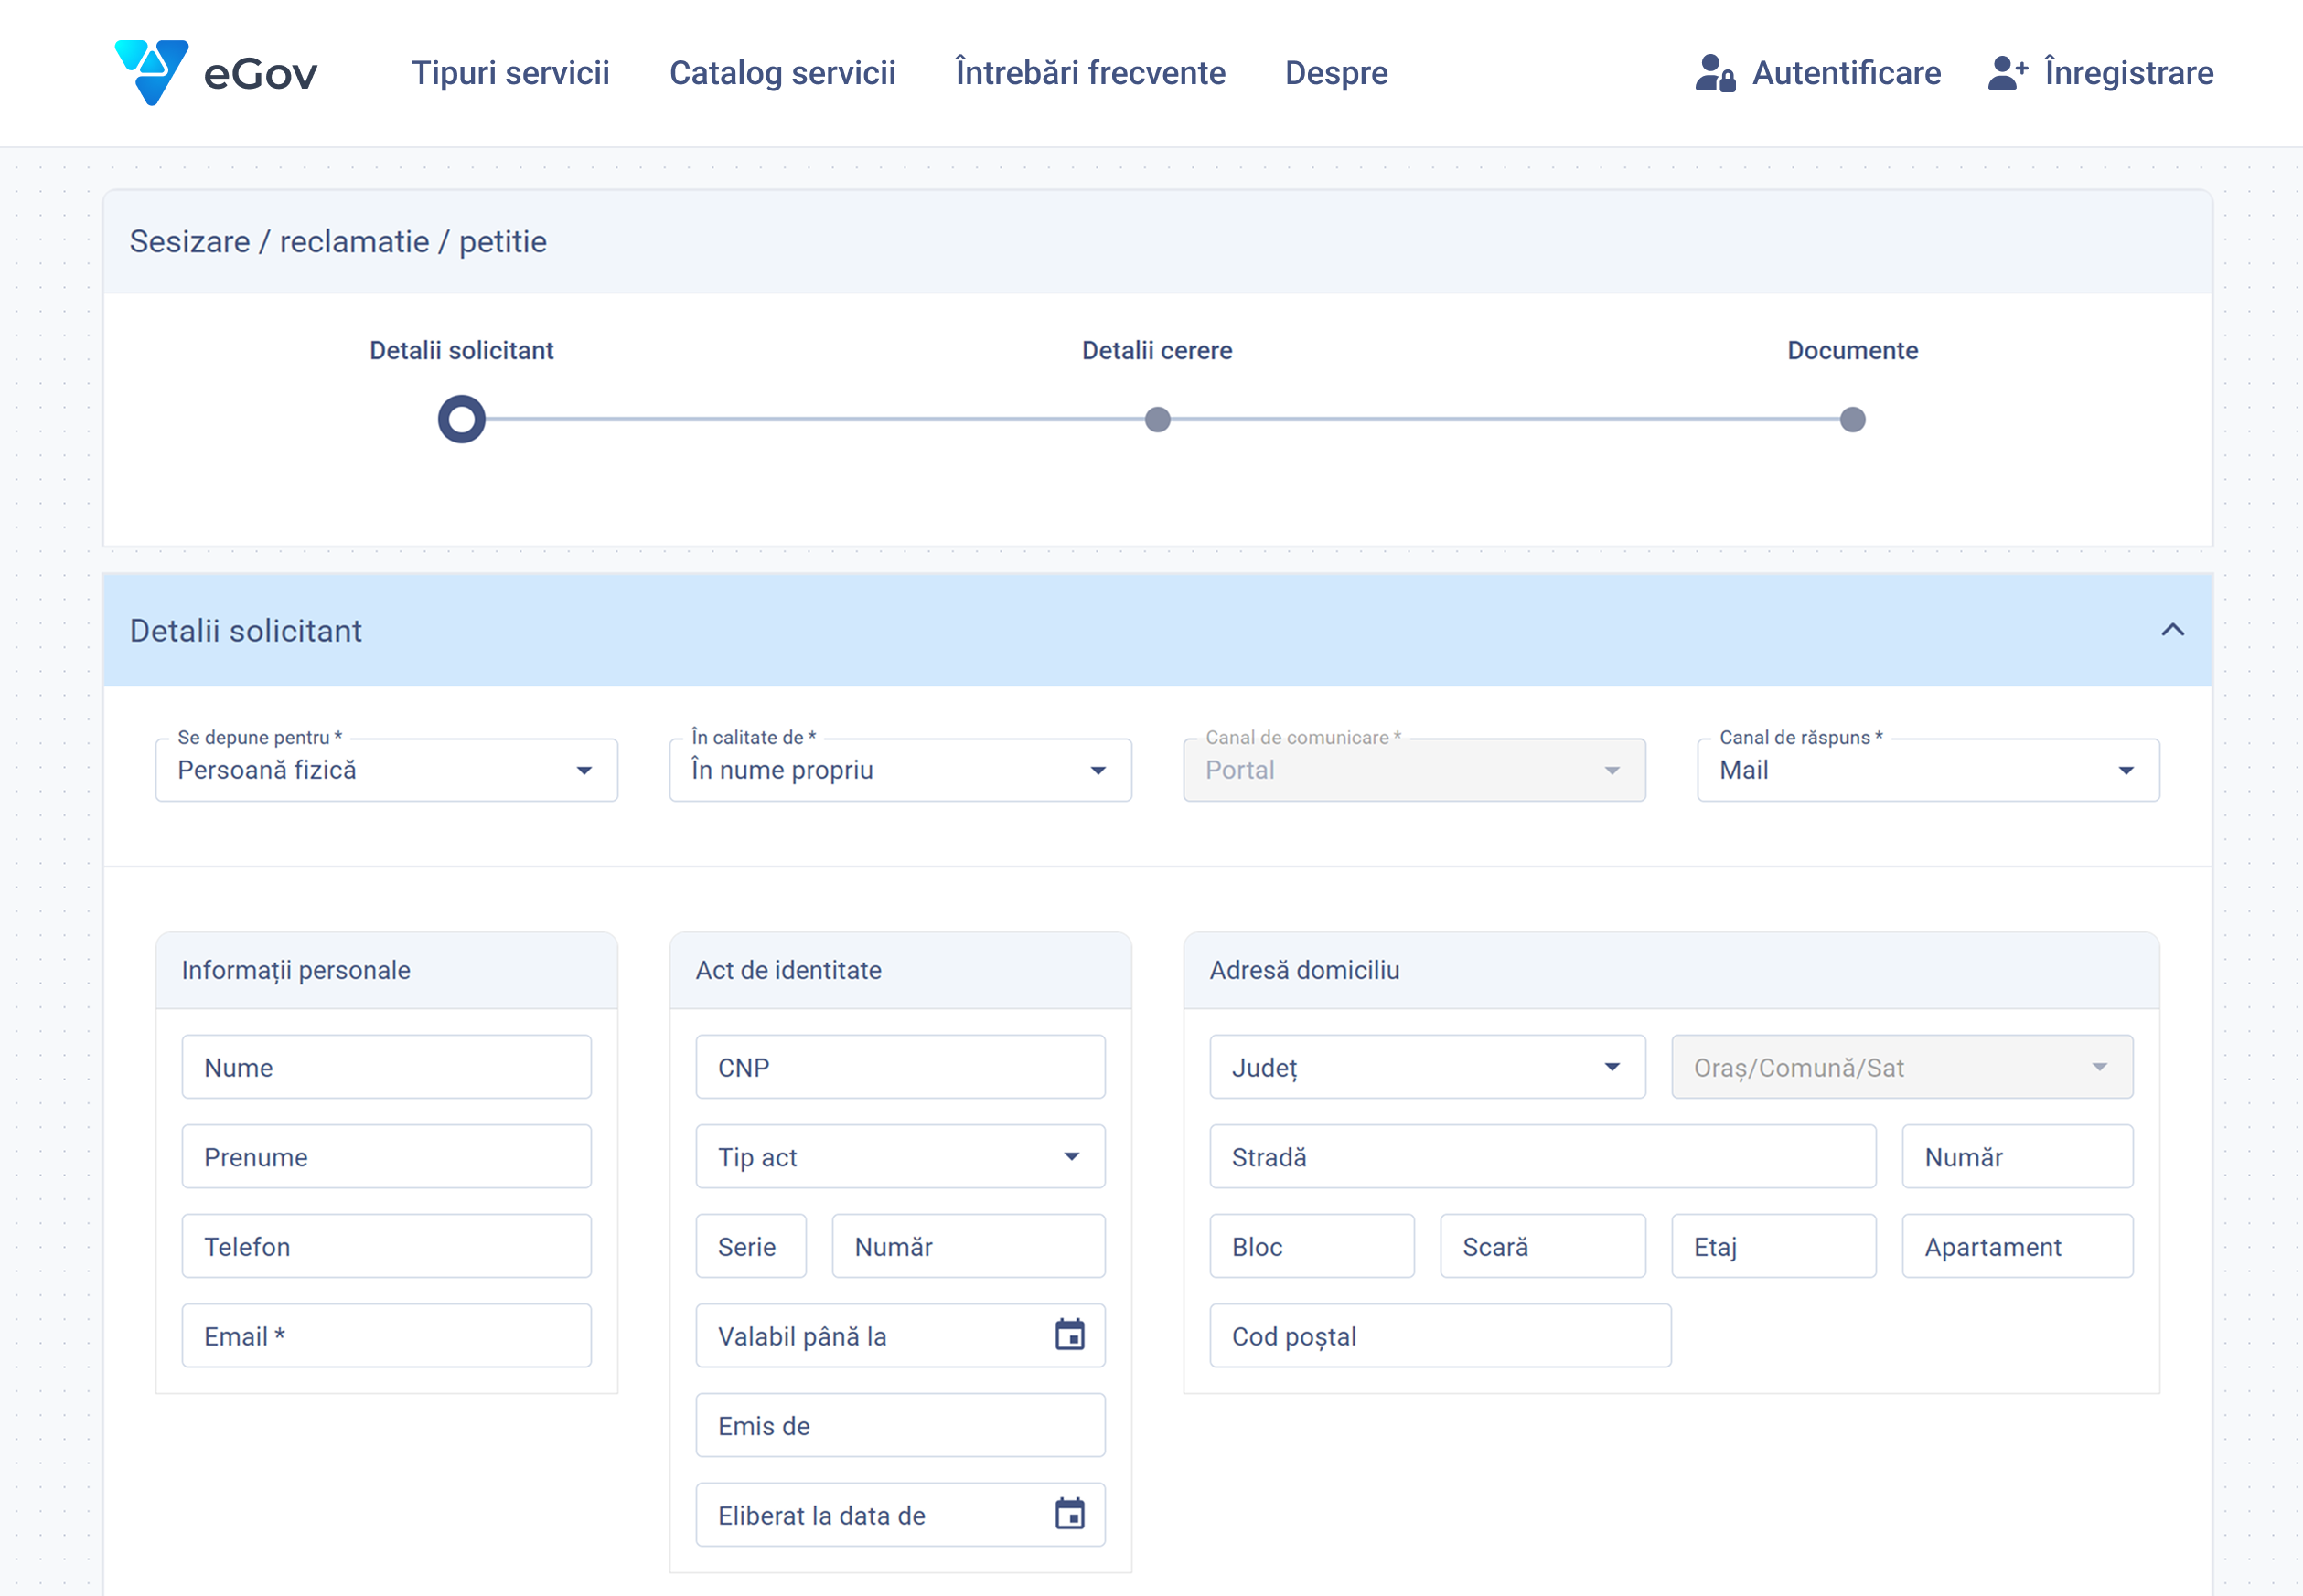Image resolution: width=2303 pixels, height=1596 pixels.
Task: Open the Județ dropdown
Action: point(1427,1067)
